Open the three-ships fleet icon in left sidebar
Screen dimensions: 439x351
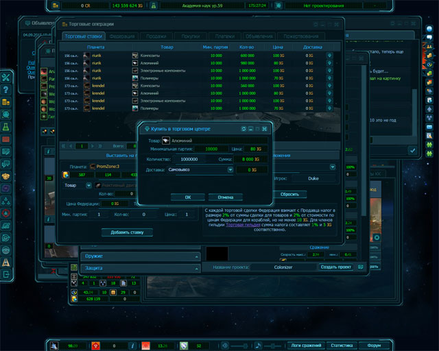coord(6,201)
